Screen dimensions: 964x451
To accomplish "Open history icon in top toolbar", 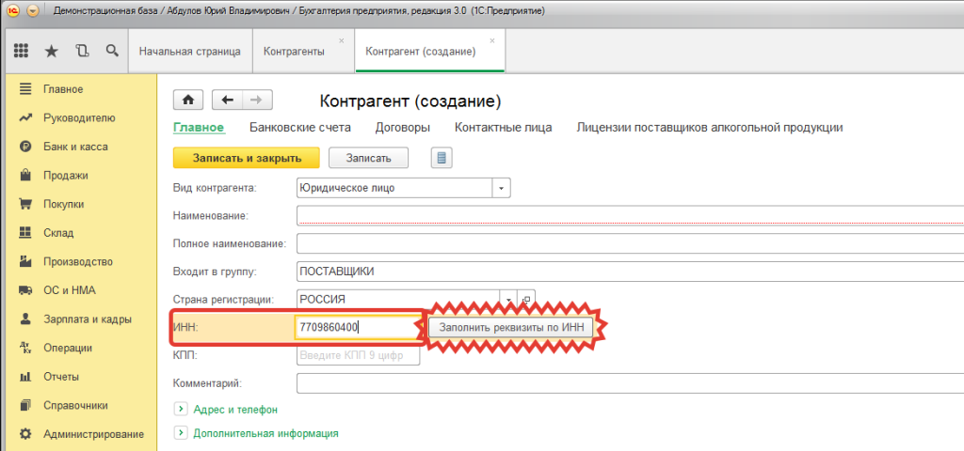I will [83, 51].
